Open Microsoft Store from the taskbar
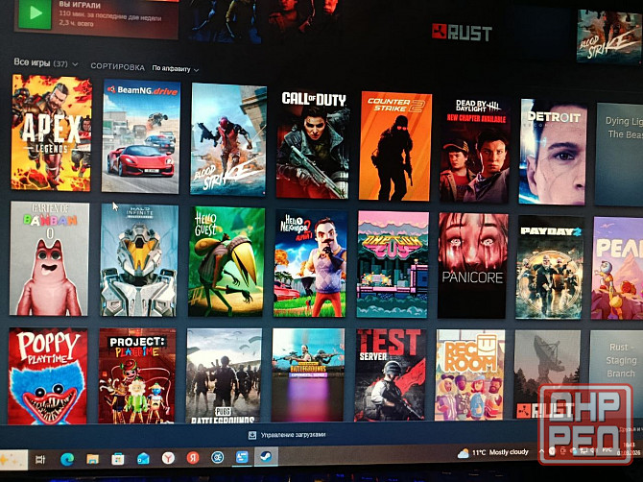The width and height of the screenshot is (643, 482). point(118,459)
